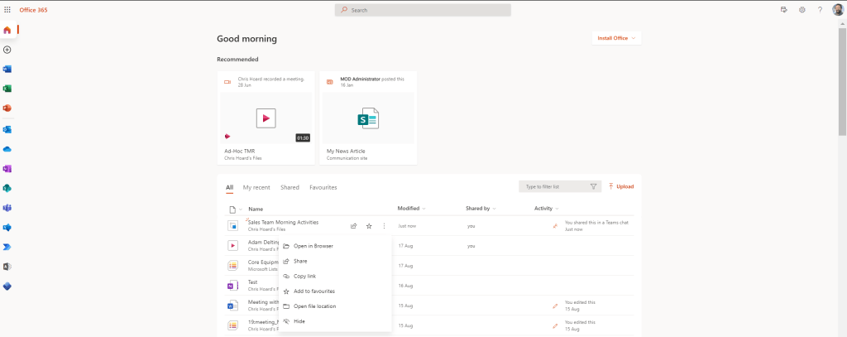Click share icon on Sales Team Morning Activities row
Image resolution: width=847 pixels, height=337 pixels.
[354, 226]
